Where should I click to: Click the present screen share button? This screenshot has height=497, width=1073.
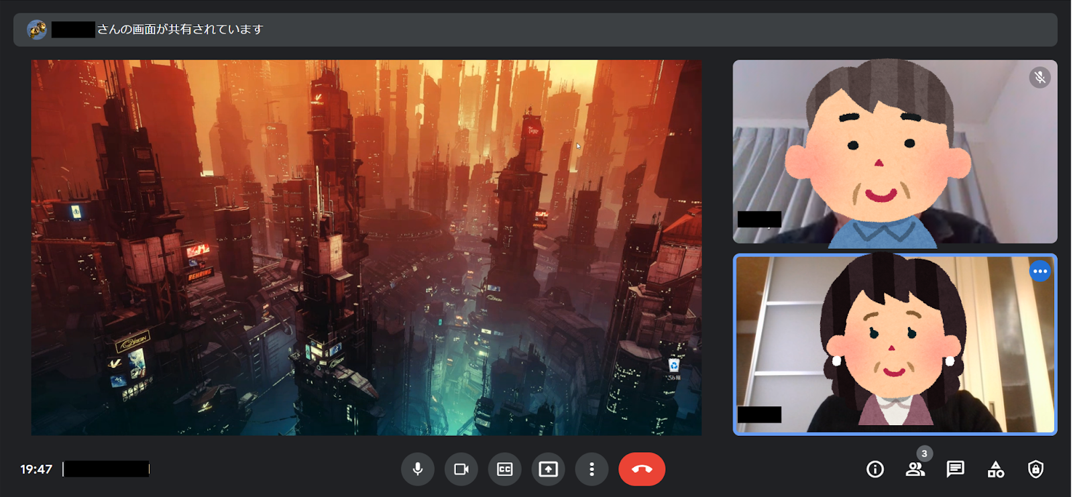pos(548,469)
